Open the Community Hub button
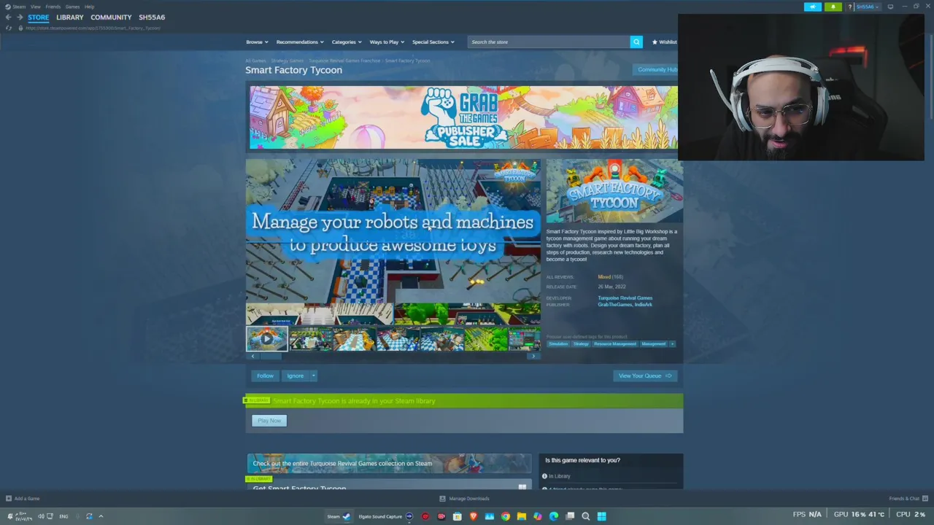 coord(656,70)
